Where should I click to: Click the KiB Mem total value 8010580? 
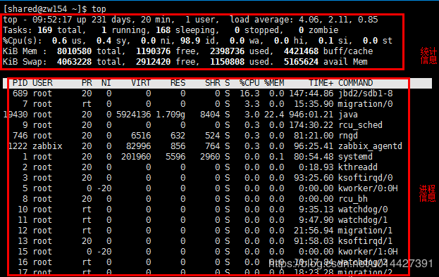click(74, 51)
